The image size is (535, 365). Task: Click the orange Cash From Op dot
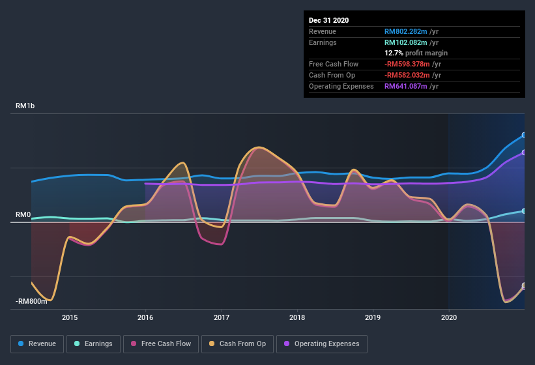point(212,343)
